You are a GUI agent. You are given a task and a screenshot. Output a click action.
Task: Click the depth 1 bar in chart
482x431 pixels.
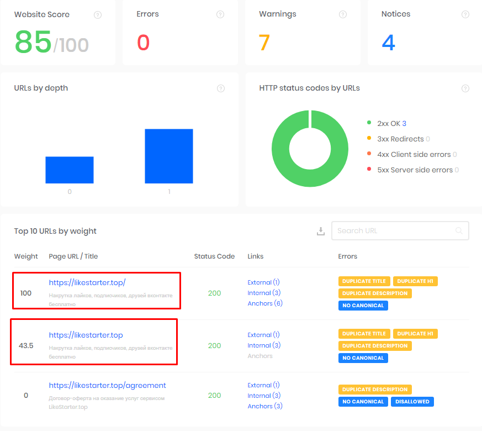coord(168,156)
